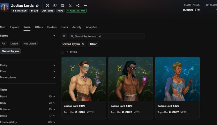The height and width of the screenshot is (125, 217).
Task: Open the X (Twitter) profile icon
Action: pyautogui.click(x=70, y=5)
